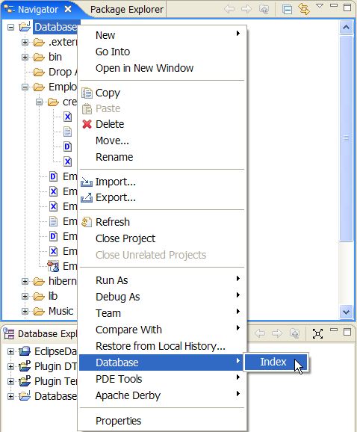
Task: Click the Import icon in context menu
Action: pos(87,182)
